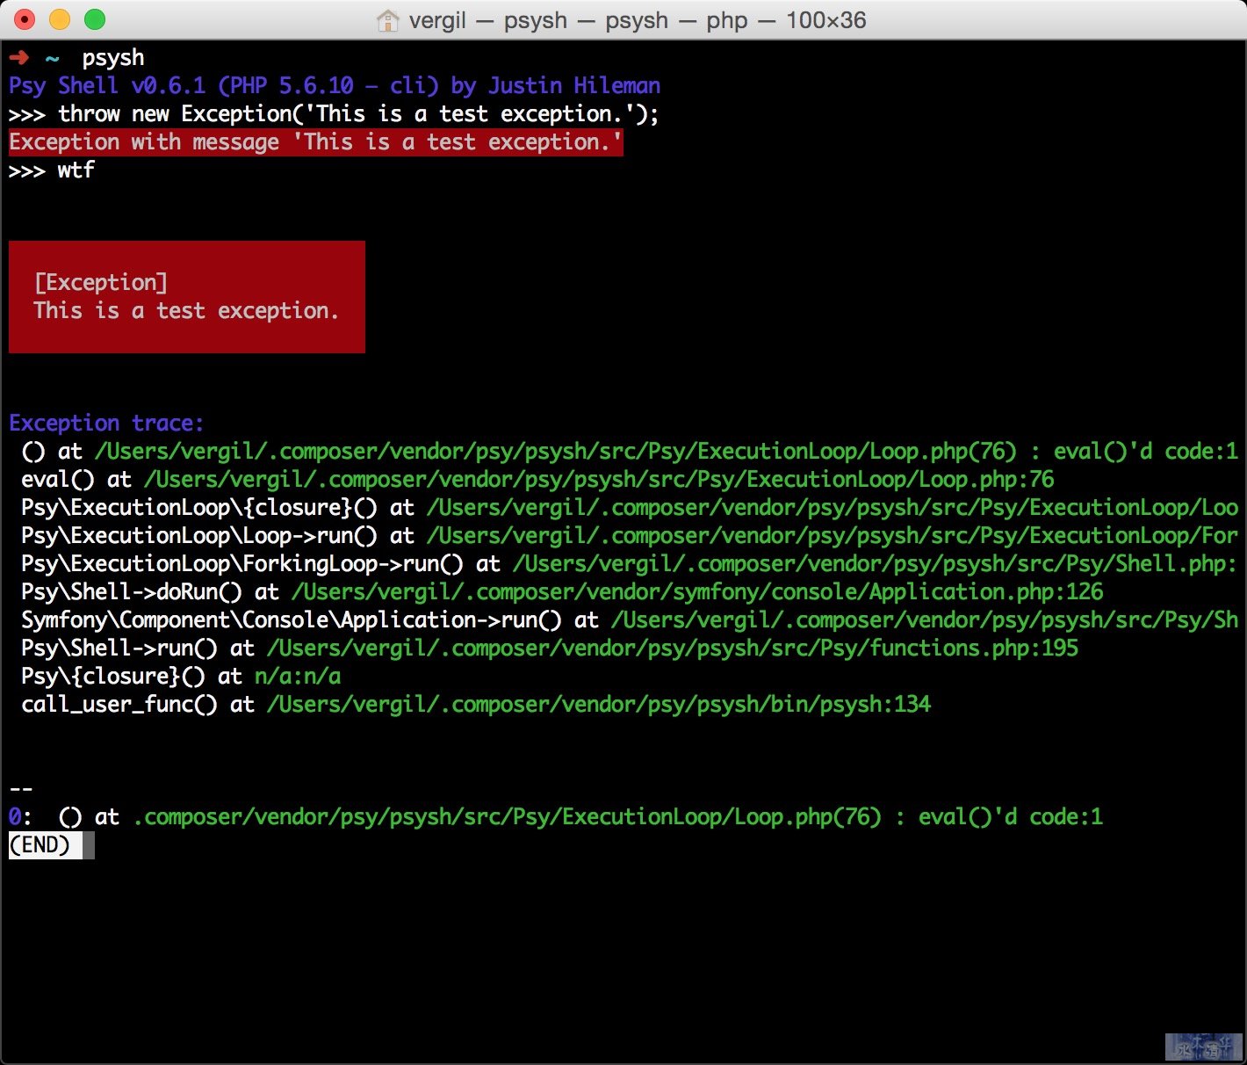
Task: Click the 'Psy\Shell->run()' trace line
Action: (550, 648)
